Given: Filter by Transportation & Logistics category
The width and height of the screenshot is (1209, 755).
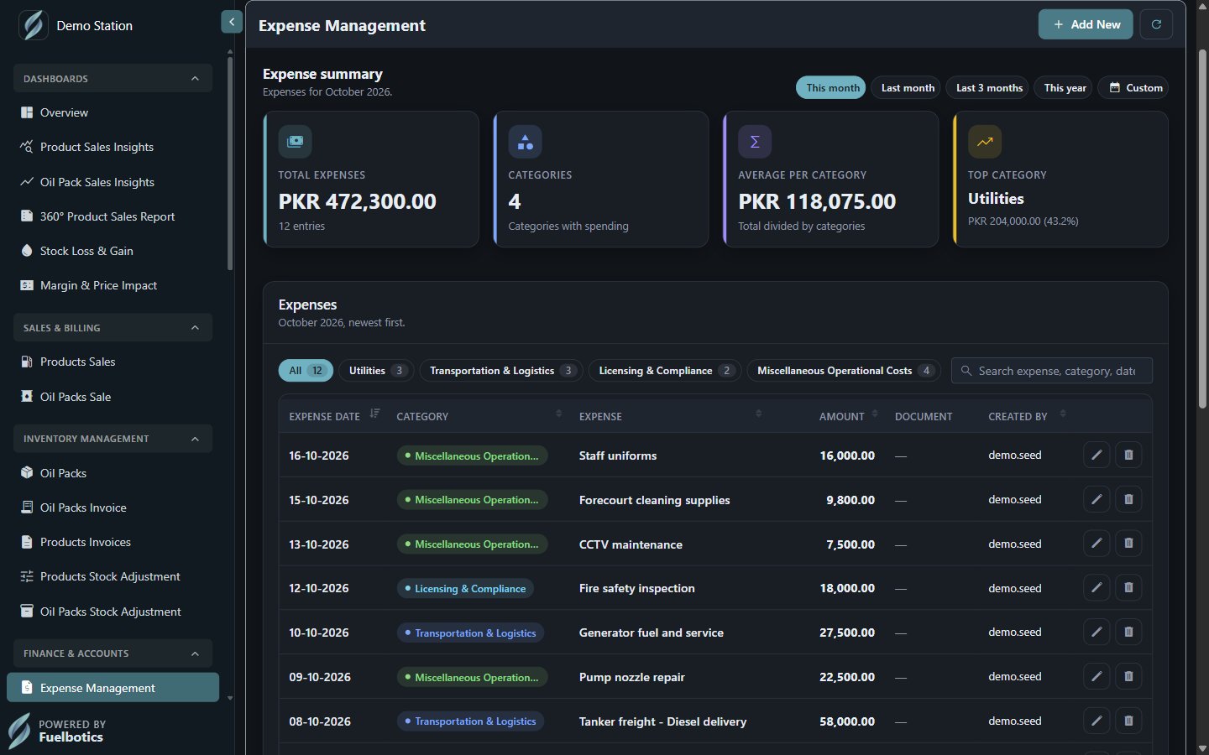Looking at the screenshot, I should (x=501, y=370).
